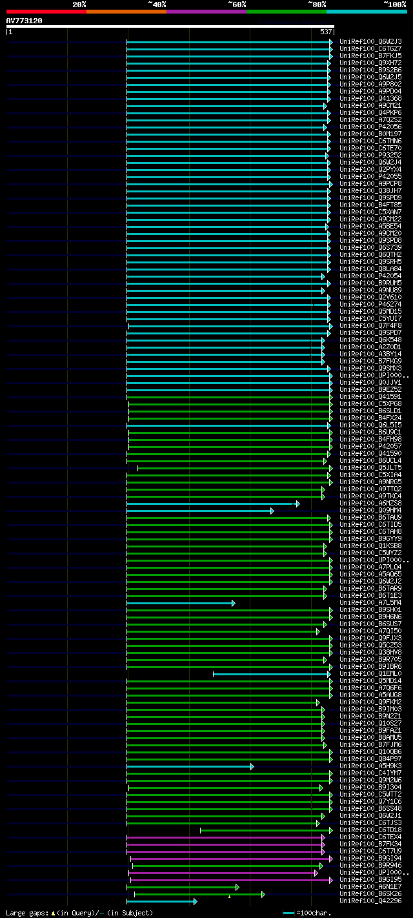Select the UniRef100_A9PCP8 label

coord(370,183)
